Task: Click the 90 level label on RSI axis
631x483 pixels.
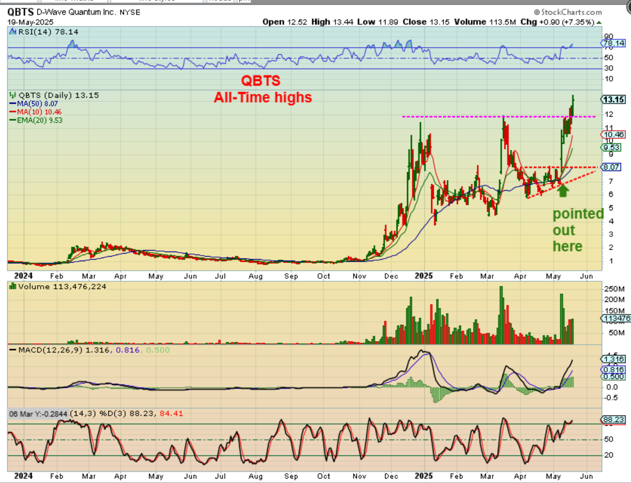Action: pos(609,36)
